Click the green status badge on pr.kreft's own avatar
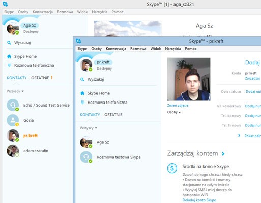Image resolution: width=261 pixels, height=203 pixels. [91, 70]
